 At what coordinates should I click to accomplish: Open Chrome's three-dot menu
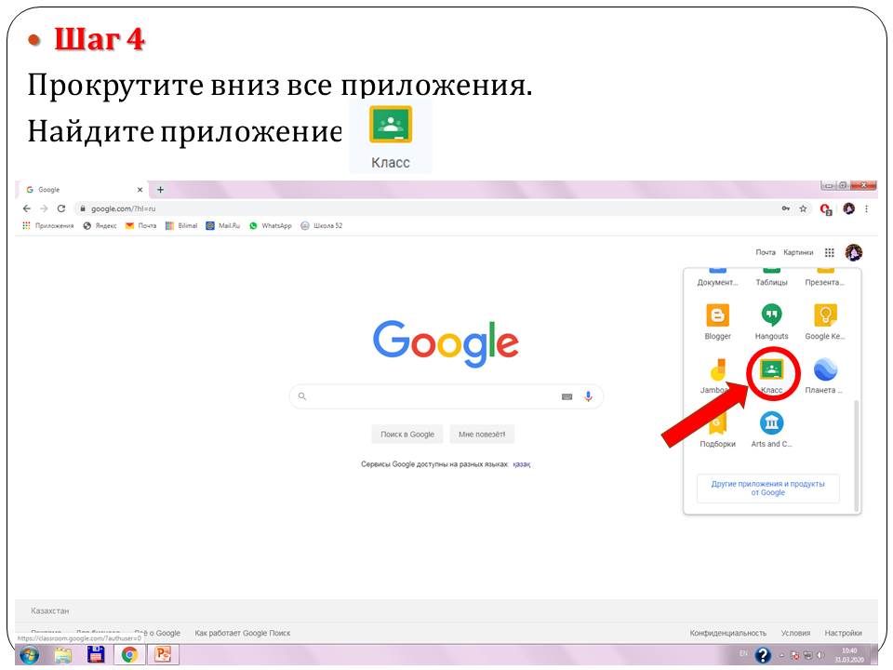(867, 209)
